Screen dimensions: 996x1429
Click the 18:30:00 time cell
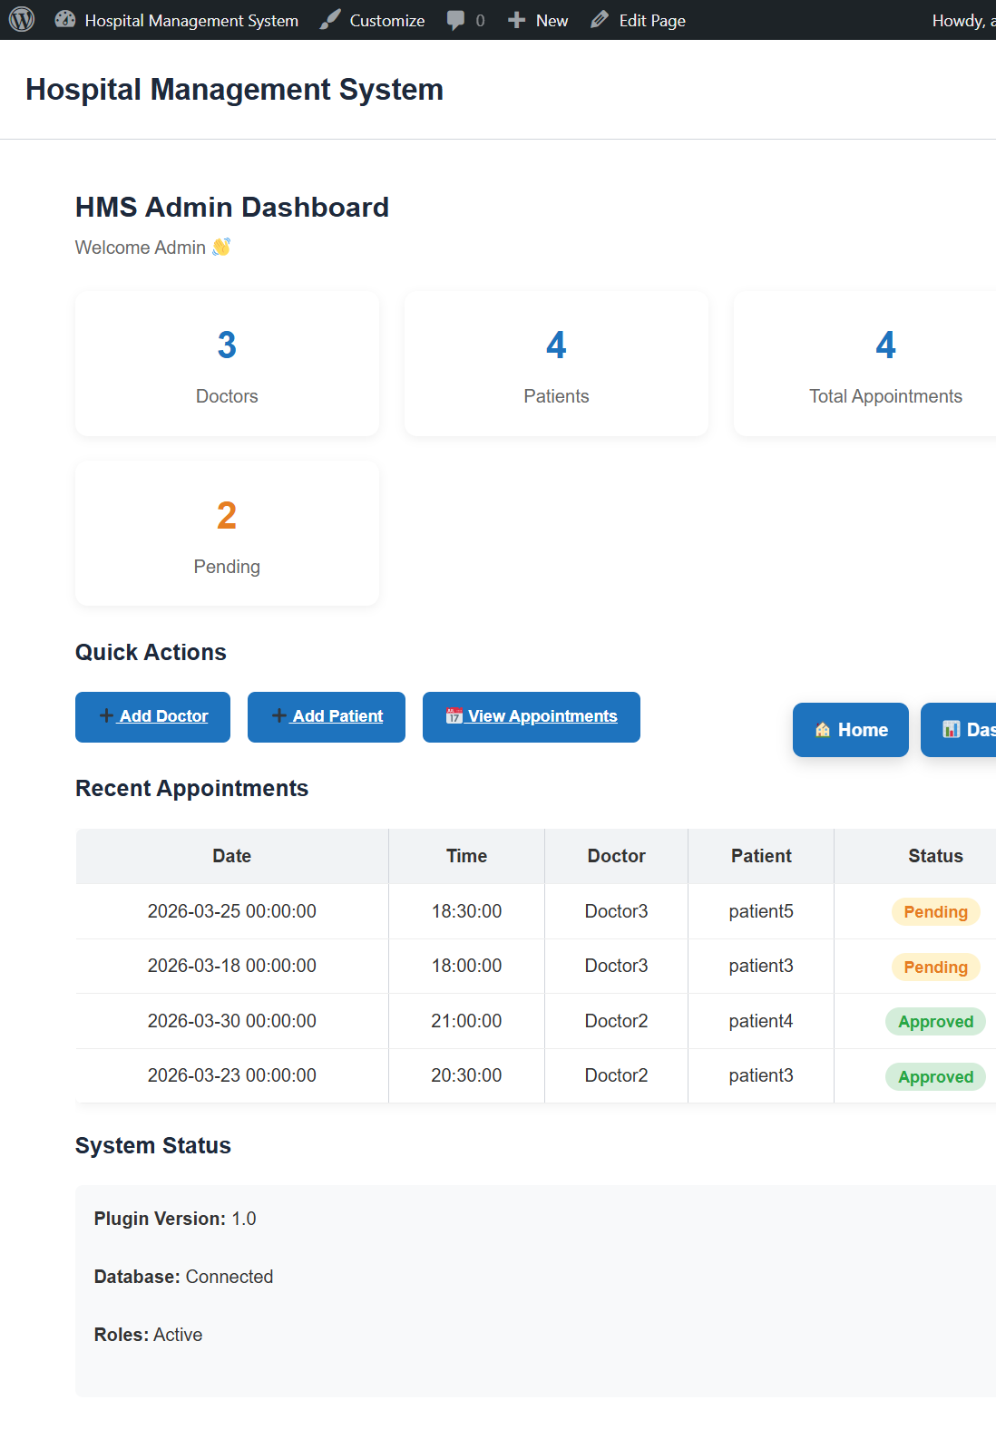466,911
